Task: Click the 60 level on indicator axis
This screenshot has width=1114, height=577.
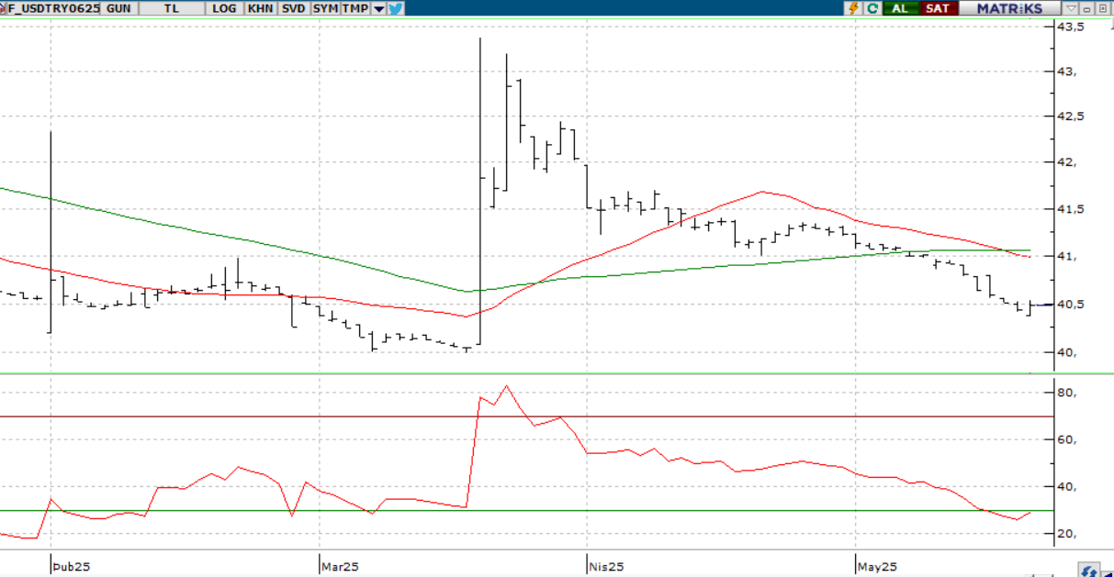Action: (1065, 439)
